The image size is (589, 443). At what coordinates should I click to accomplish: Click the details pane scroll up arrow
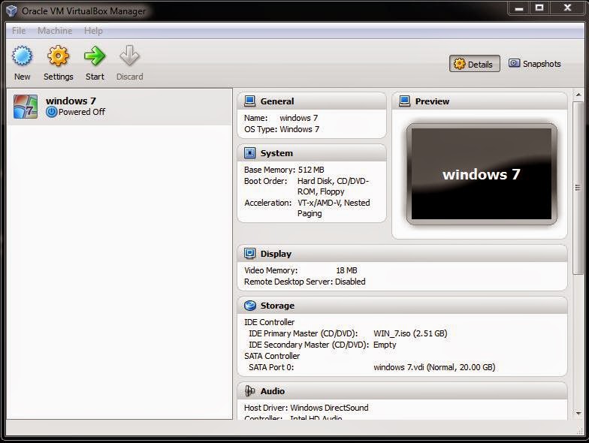[578, 95]
